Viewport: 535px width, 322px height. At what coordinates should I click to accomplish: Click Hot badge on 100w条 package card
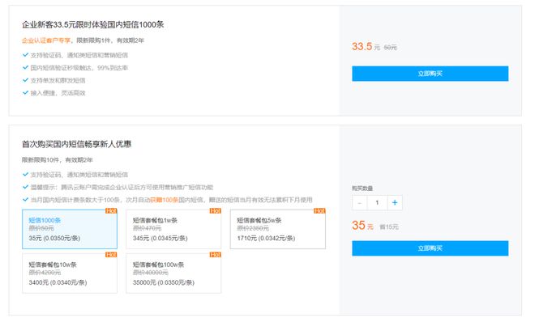[216, 255]
